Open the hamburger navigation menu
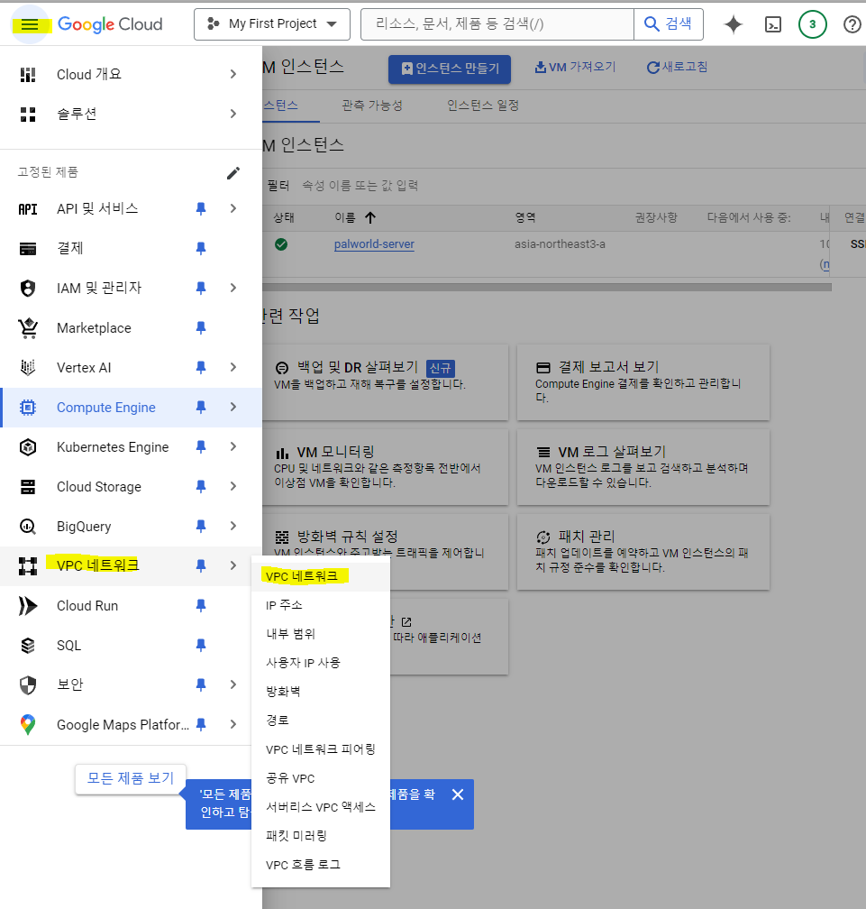This screenshot has height=909, width=866. [30, 24]
